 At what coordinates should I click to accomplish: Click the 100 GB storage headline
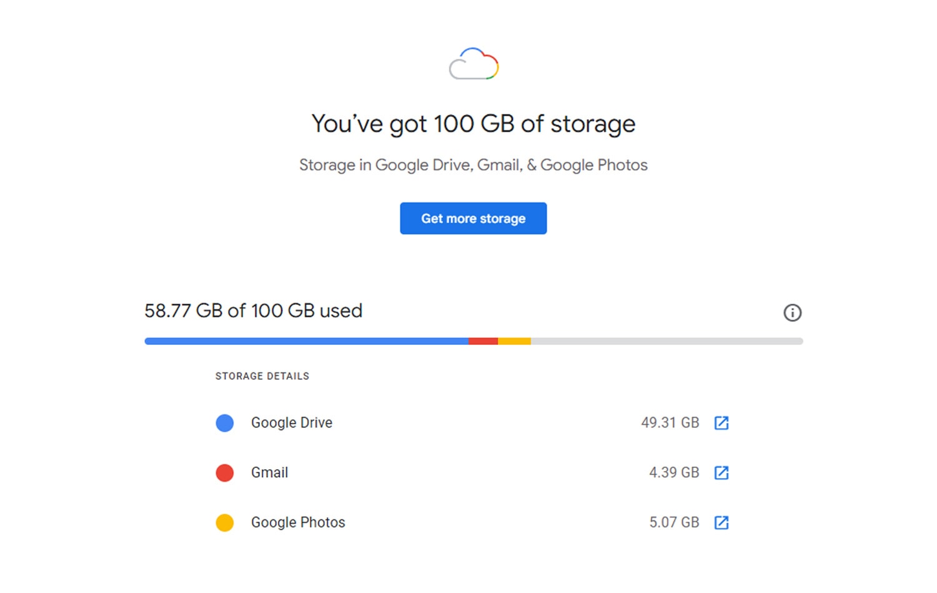click(x=473, y=123)
